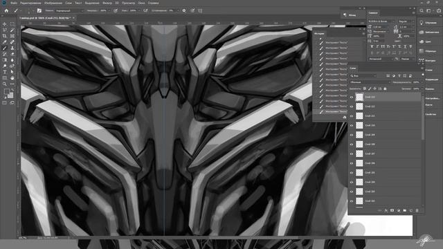Open the Кисти collapsed panel
Image resolution: width=443 pixels, height=249 pixels.
point(429,104)
